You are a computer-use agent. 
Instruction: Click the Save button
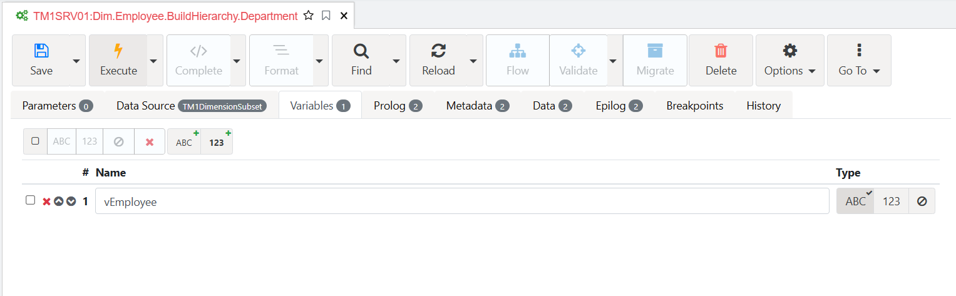click(41, 60)
